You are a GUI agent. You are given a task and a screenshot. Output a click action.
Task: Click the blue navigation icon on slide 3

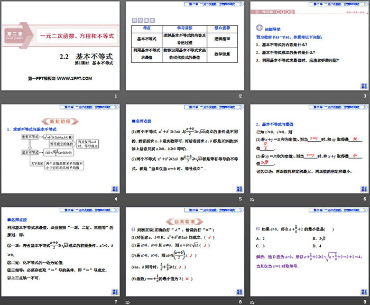[x=363, y=86]
